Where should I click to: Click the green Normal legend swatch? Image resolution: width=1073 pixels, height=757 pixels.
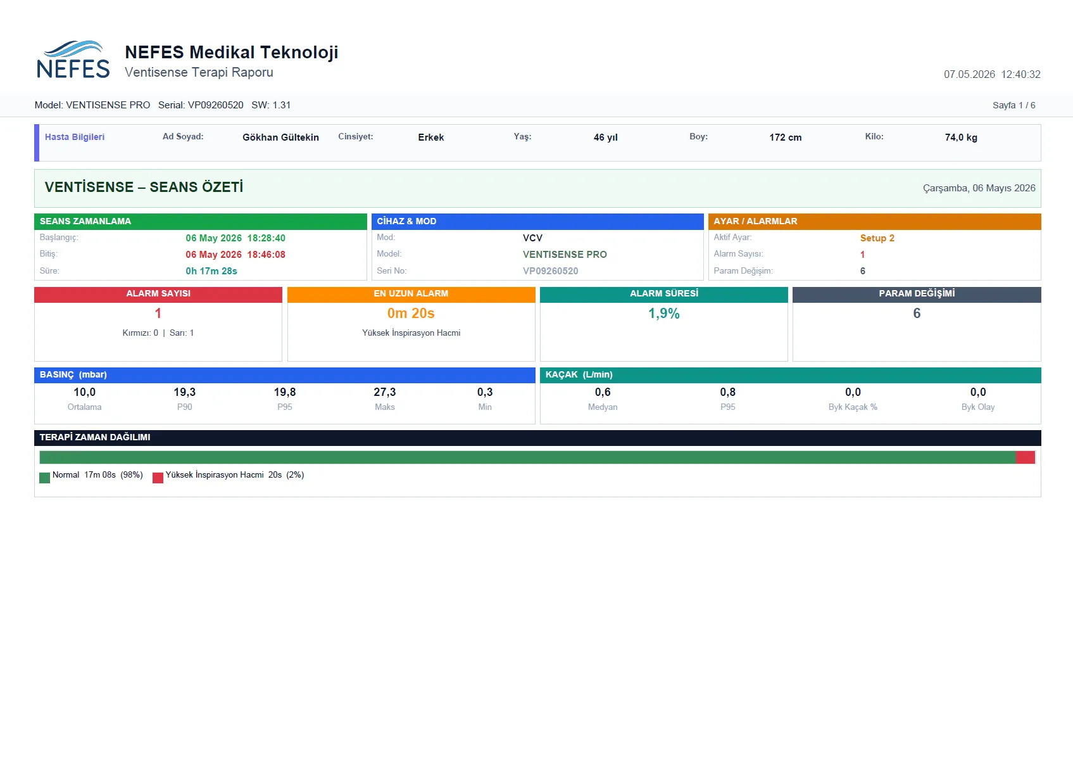pos(44,478)
